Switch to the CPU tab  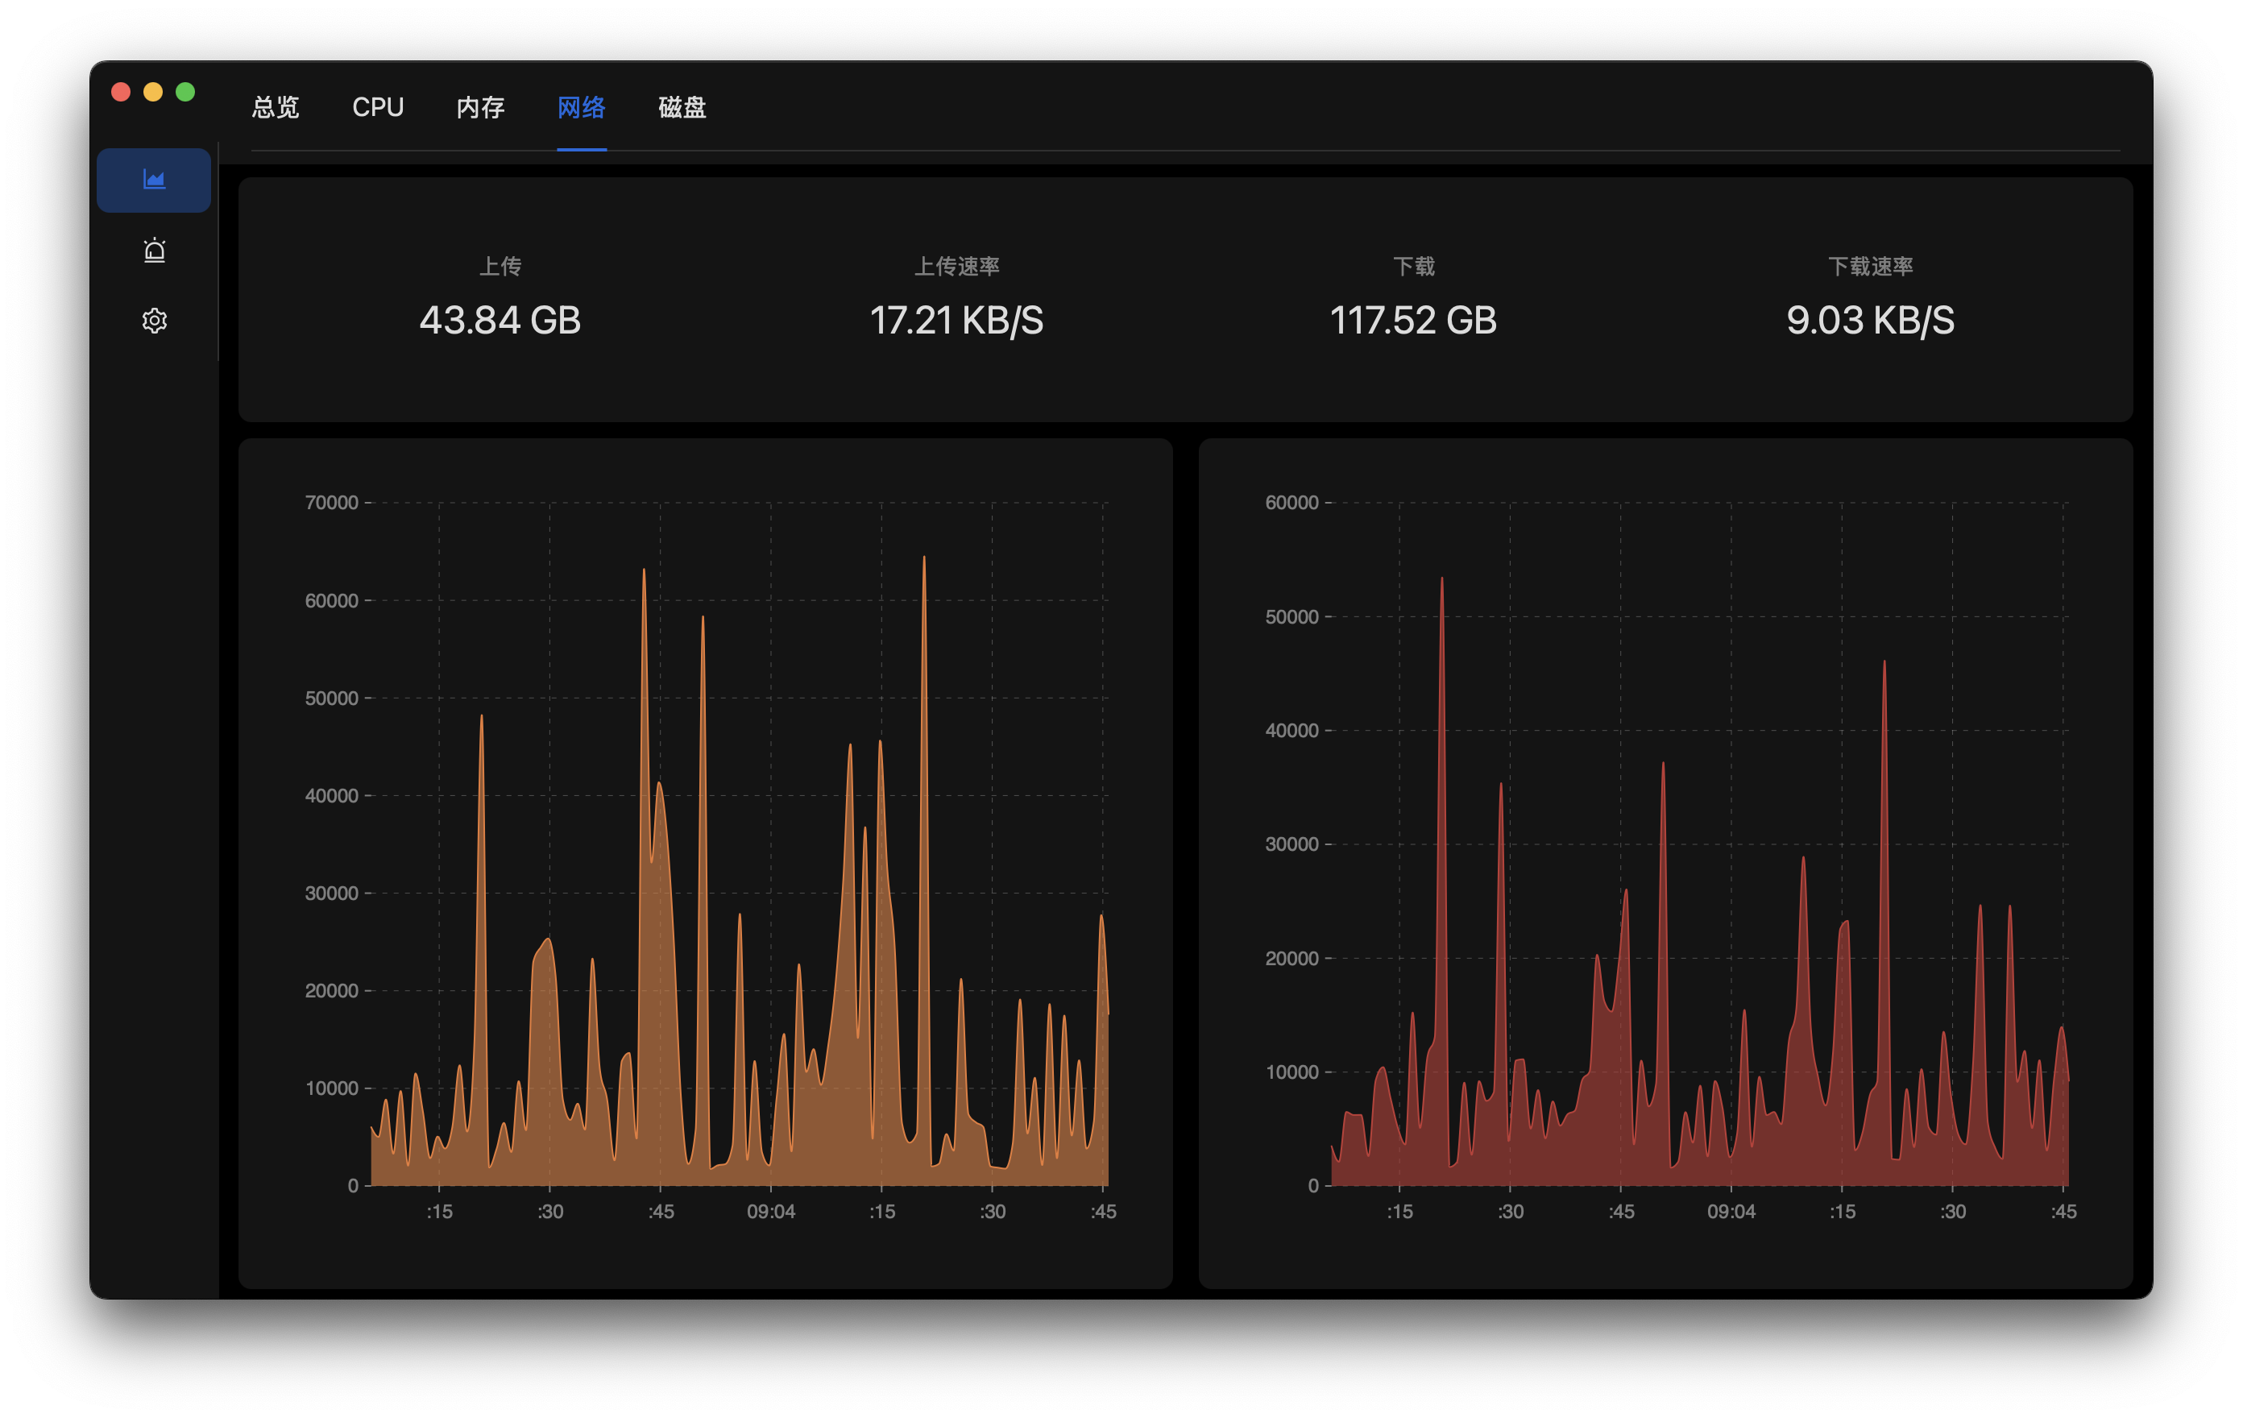click(x=377, y=107)
